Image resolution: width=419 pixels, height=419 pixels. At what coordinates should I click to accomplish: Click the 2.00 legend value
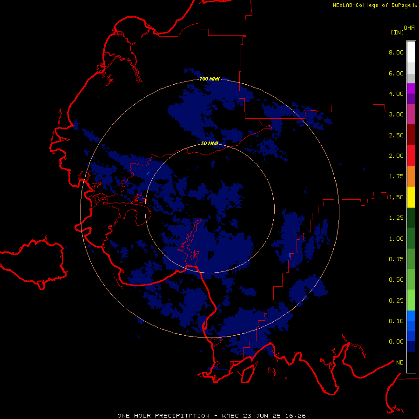tap(396, 156)
